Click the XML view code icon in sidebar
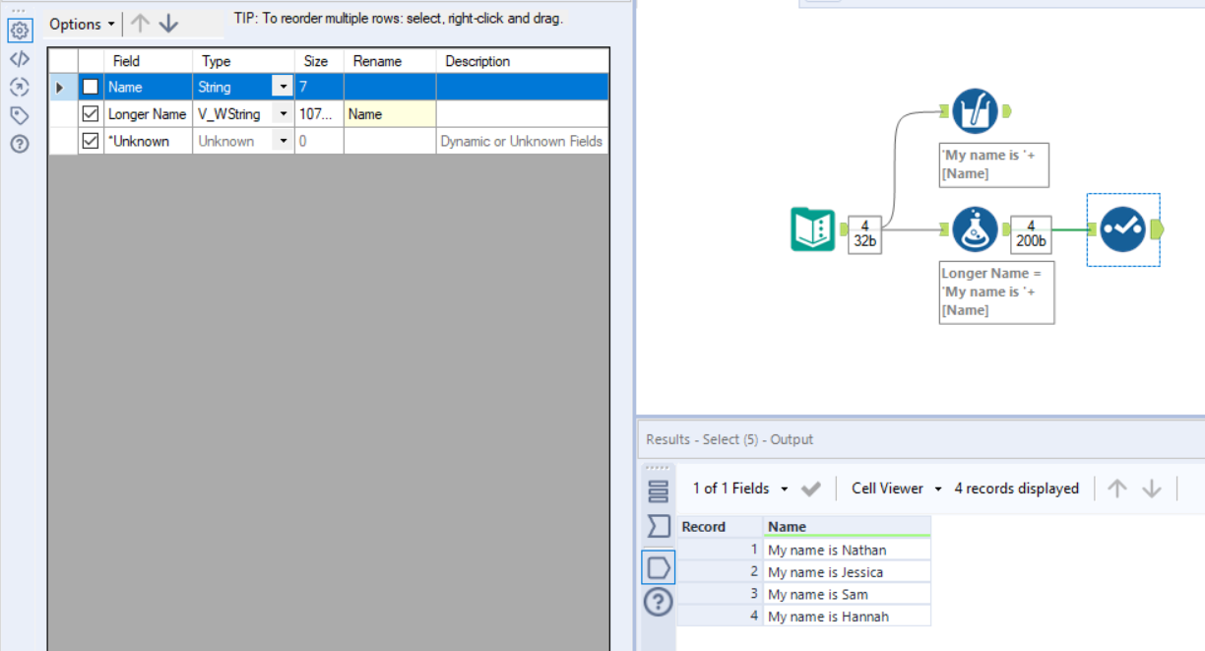Screen dimensions: 1205x651 pos(19,58)
